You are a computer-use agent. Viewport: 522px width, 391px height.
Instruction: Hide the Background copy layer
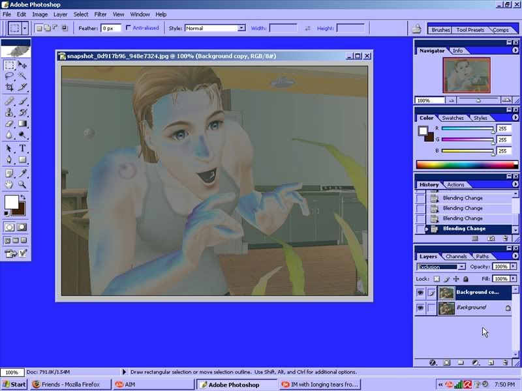pyautogui.click(x=420, y=293)
